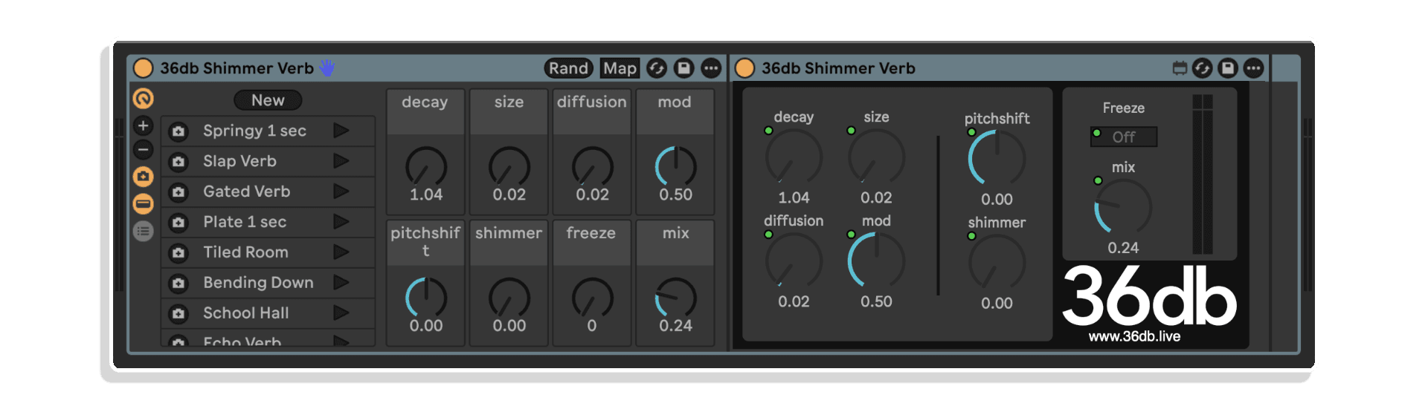The height and width of the screenshot is (409, 1428).
Task: Overwrite the Plate 1 sec variation via camera icon
Action: pyautogui.click(x=178, y=223)
